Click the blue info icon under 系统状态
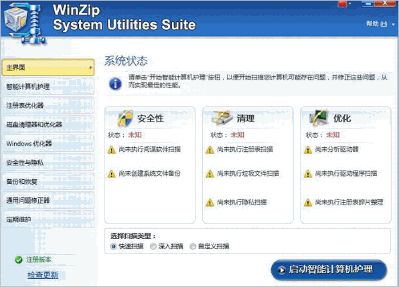 click(115, 84)
